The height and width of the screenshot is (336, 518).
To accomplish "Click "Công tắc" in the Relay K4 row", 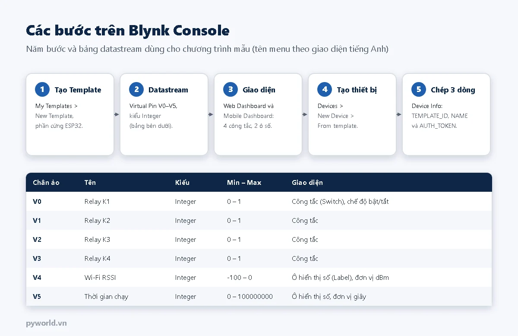I will (305, 258).
